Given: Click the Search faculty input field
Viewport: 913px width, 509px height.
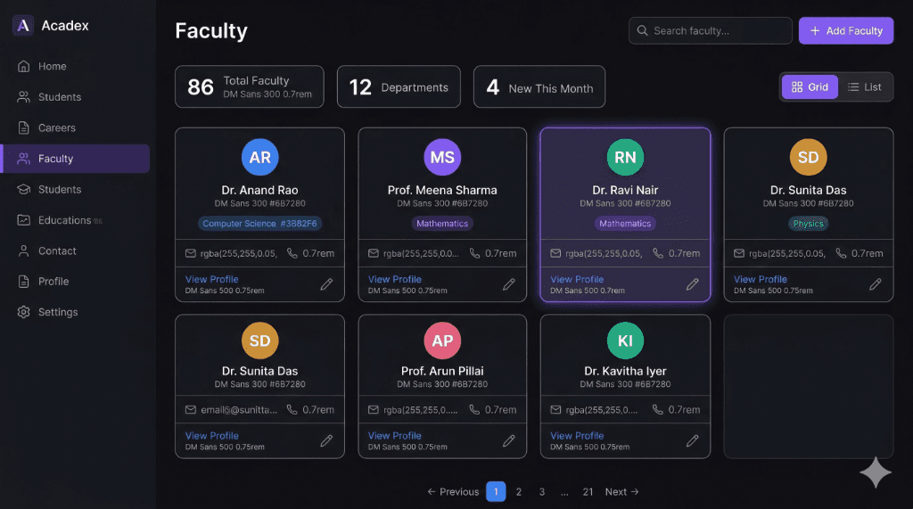Looking at the screenshot, I should click(711, 30).
